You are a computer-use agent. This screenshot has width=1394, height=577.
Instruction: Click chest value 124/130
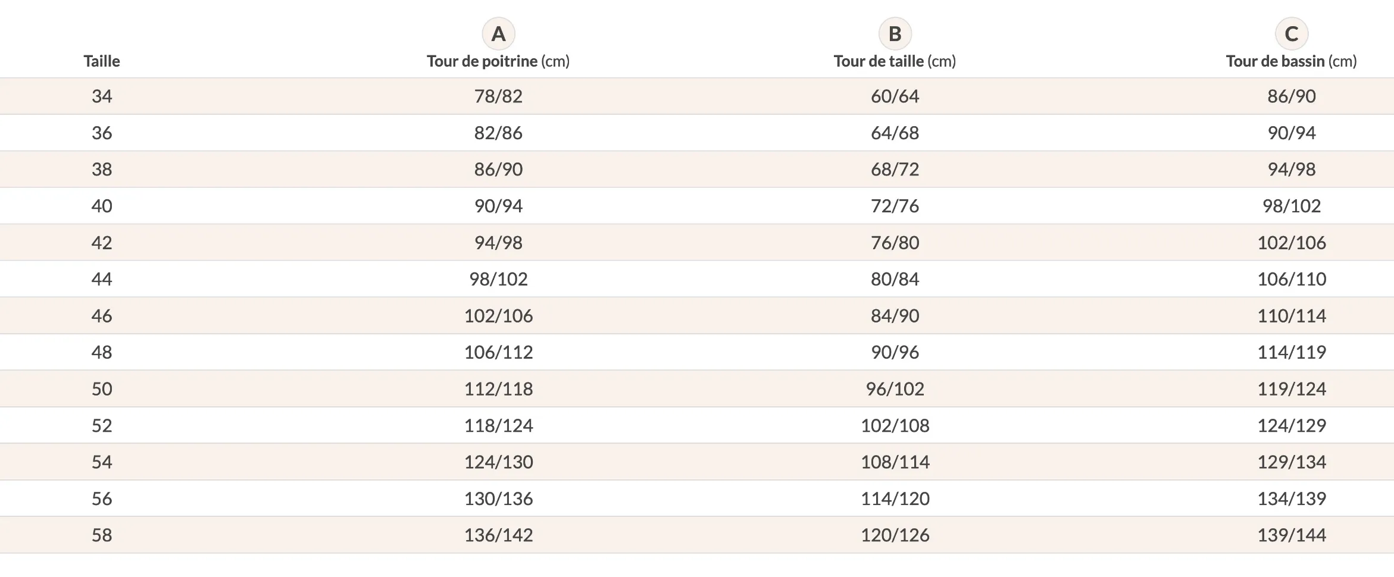coord(498,462)
